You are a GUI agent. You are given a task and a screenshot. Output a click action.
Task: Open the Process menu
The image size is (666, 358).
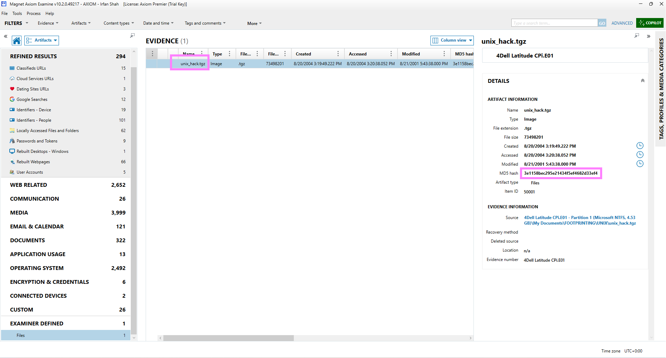pyautogui.click(x=34, y=14)
